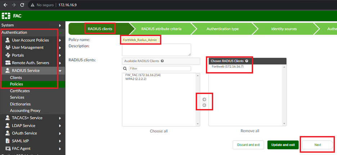Image resolution: width=337 pixels, height=155 pixels.
Task: Go to RADIUS clients wizard step
Action: coord(100,29)
